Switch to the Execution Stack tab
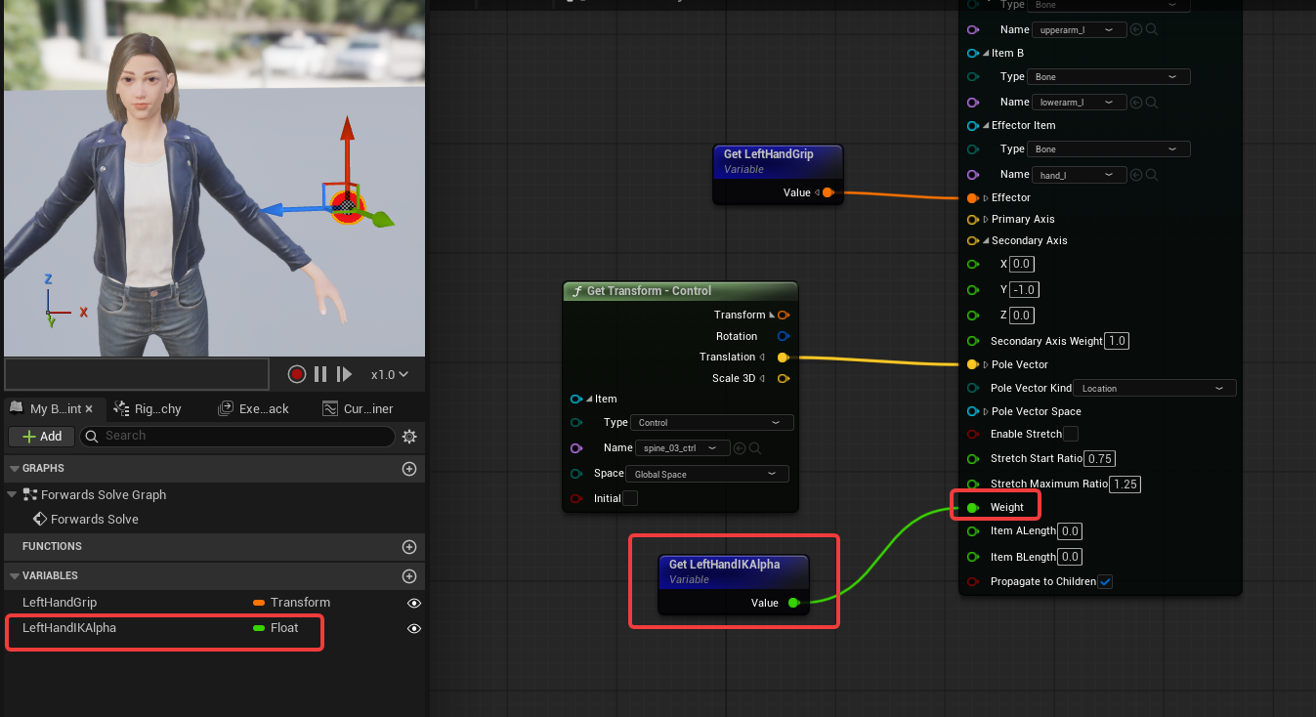The image size is (1316, 717). (x=256, y=409)
